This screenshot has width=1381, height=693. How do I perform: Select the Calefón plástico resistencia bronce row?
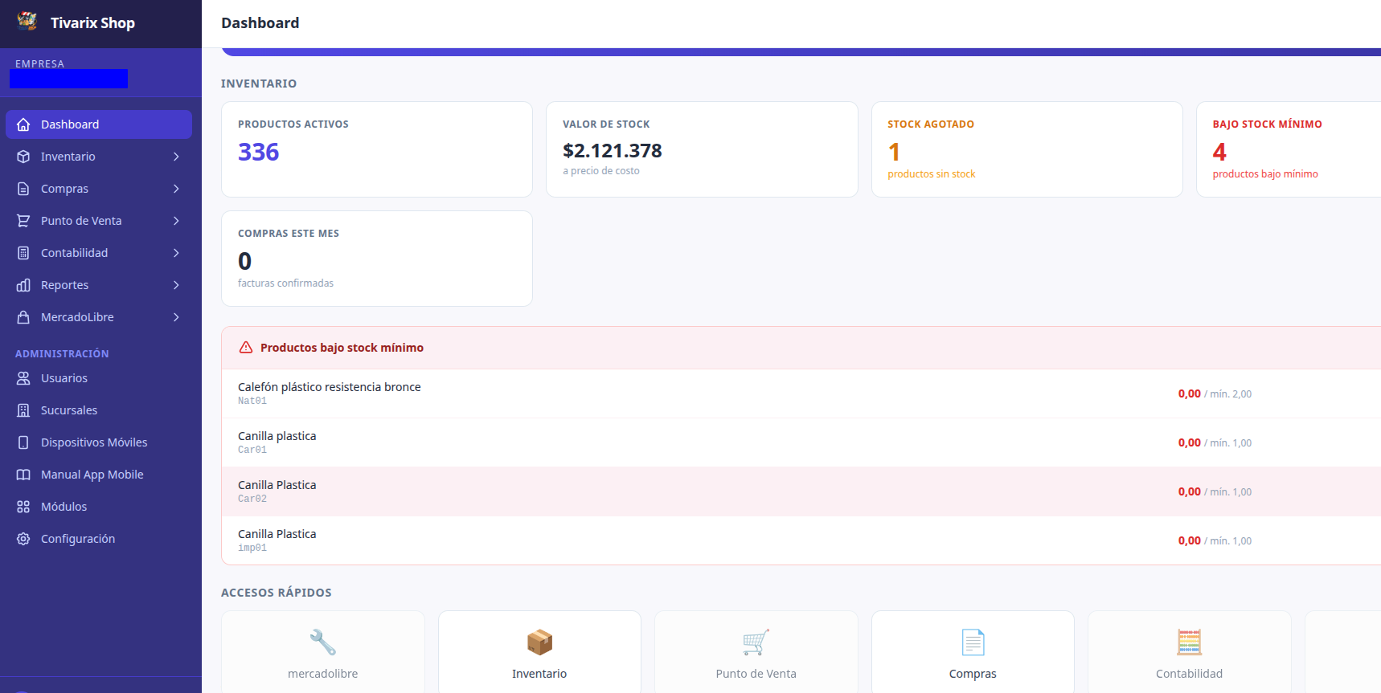801,393
